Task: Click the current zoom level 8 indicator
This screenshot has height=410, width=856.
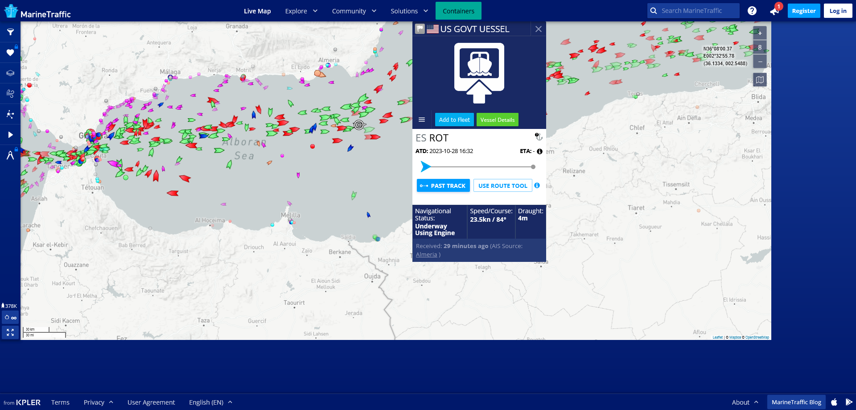Action: pyautogui.click(x=760, y=47)
